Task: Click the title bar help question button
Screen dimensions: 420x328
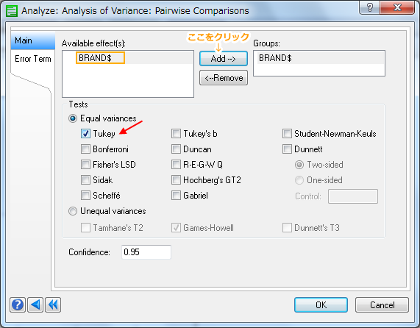Action: [369, 7]
